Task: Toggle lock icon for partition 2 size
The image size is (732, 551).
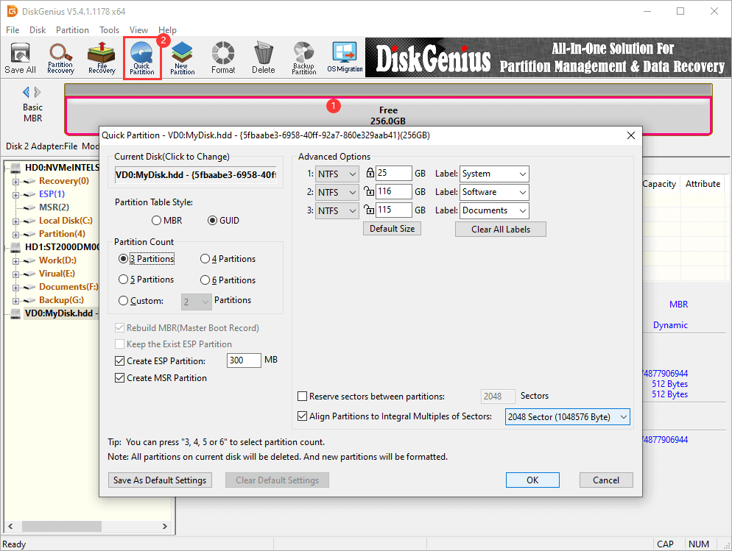Action: coord(370,192)
